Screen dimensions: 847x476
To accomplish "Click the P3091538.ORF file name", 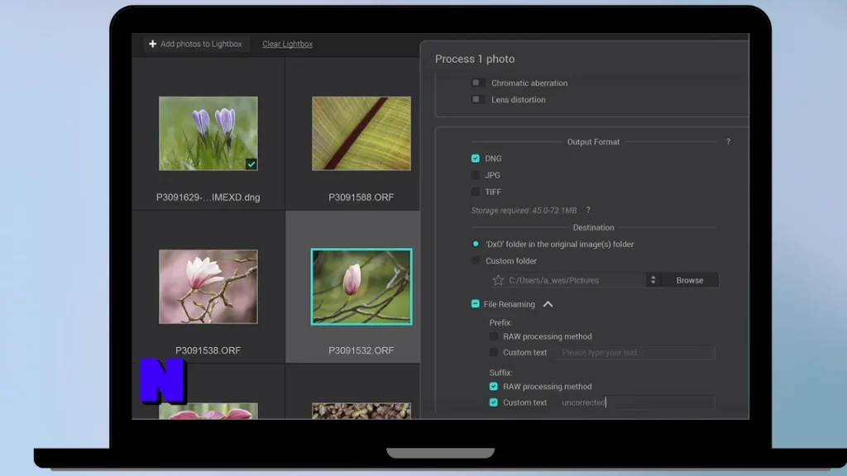I will (208, 350).
